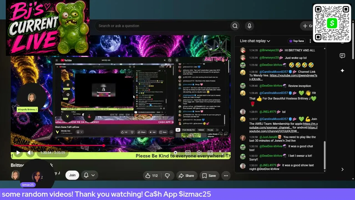Click the embedded title 'She's Gone Full LolCow'
This screenshot has height=200, width=355.
click(x=67, y=127)
